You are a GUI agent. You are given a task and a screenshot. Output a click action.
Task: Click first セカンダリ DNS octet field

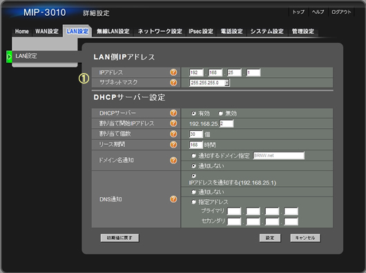234,221
